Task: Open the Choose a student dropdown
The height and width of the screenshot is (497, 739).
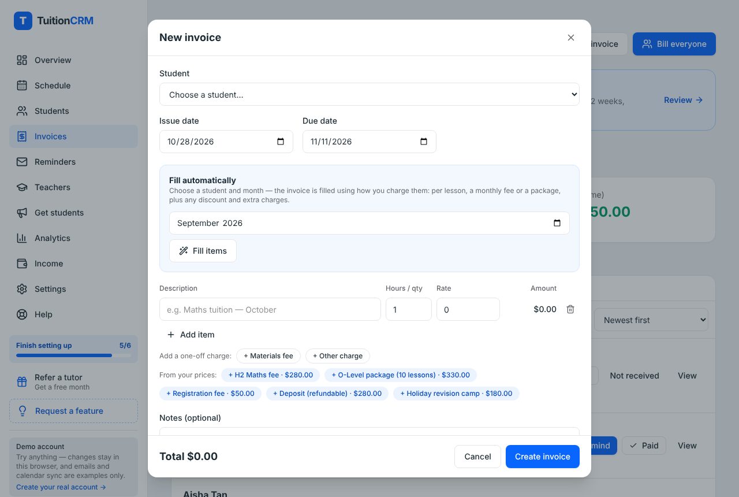Action: pyautogui.click(x=369, y=94)
